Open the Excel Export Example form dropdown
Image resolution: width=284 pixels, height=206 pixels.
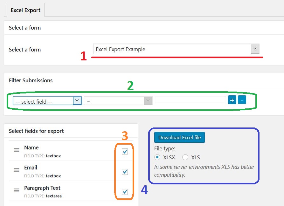176,49
